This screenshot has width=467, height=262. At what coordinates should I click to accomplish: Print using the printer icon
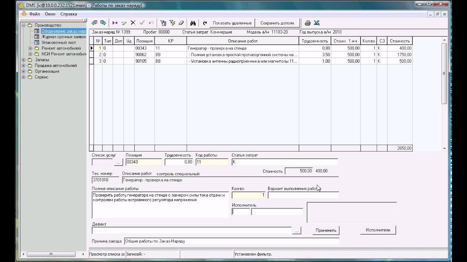click(x=308, y=23)
